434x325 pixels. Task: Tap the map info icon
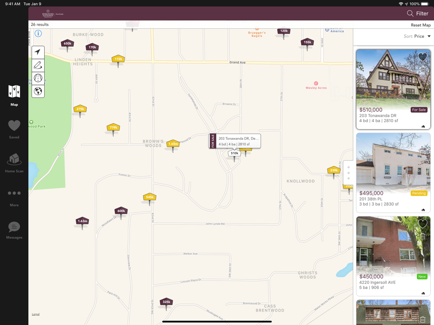coord(38,33)
